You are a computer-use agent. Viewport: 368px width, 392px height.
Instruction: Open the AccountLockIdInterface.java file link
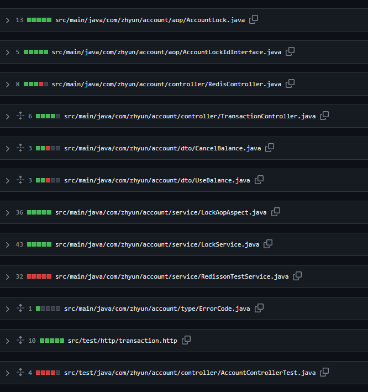point(166,52)
